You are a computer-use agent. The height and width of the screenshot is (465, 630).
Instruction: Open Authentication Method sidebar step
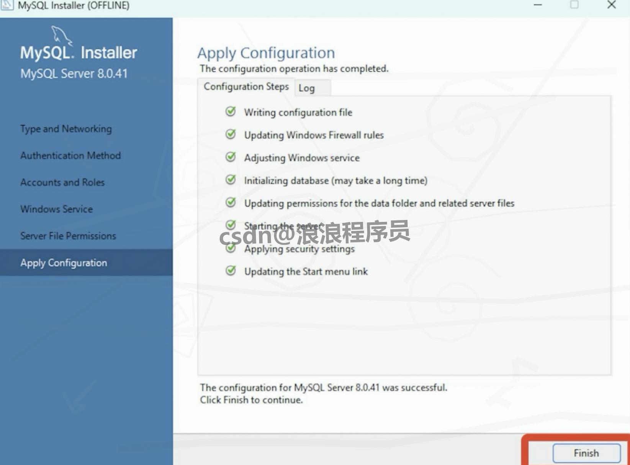(70, 155)
